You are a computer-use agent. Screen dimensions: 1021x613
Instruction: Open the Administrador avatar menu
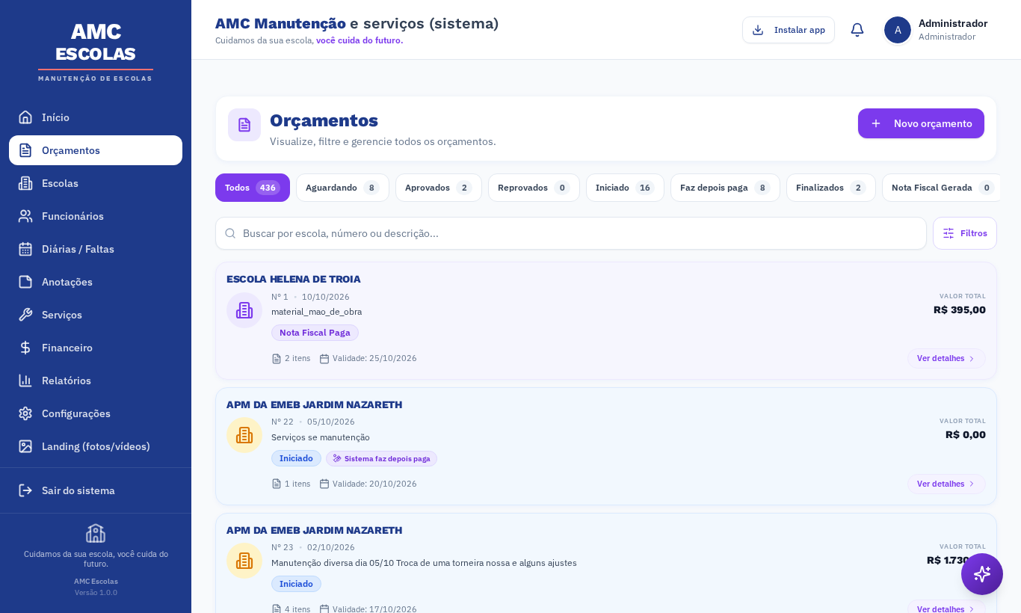click(898, 30)
